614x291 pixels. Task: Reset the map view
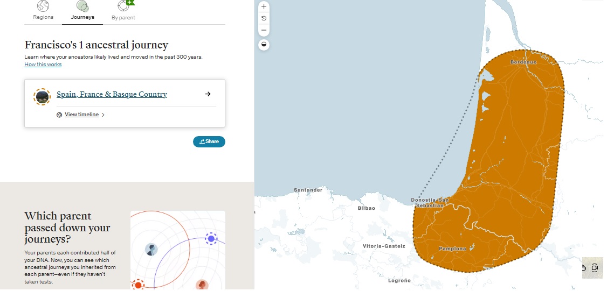(x=264, y=18)
